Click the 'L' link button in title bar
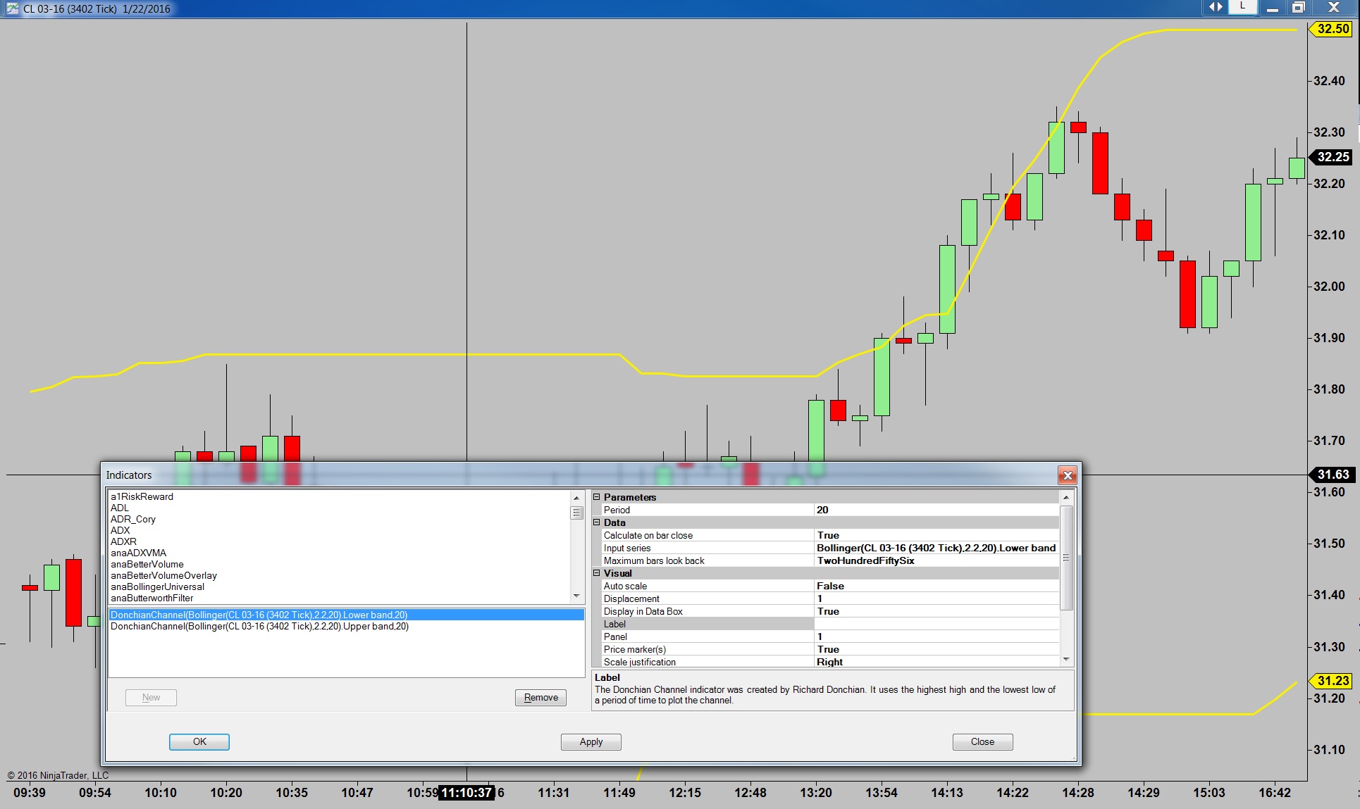 1242,6
